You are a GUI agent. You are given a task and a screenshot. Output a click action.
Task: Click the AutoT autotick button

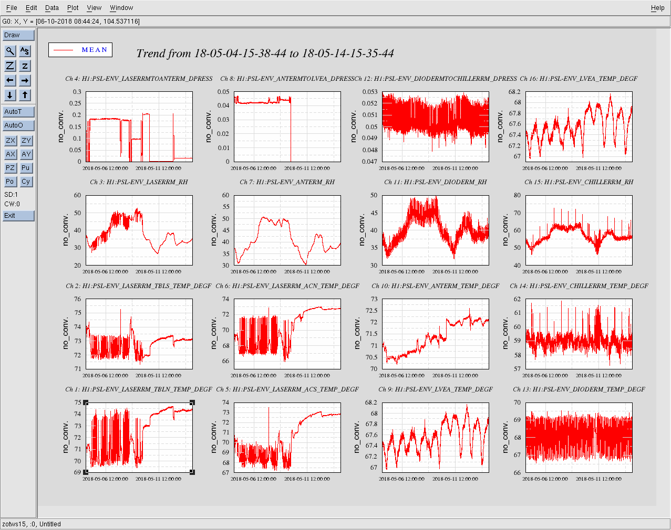click(x=18, y=112)
